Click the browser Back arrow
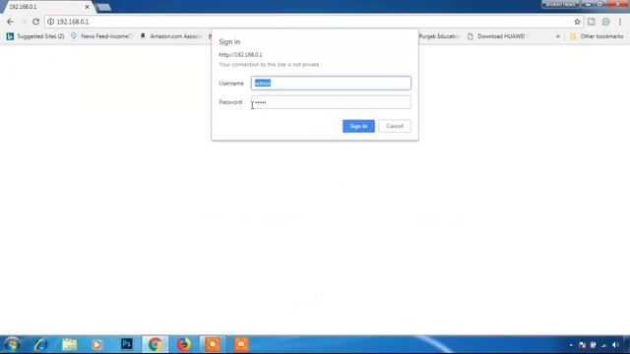This screenshot has width=630, height=354. (x=10, y=22)
